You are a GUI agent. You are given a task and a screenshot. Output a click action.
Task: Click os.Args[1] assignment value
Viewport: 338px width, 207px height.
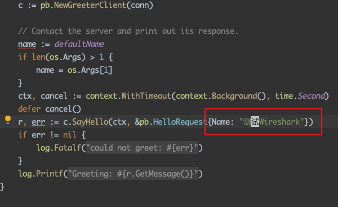tap(90, 71)
